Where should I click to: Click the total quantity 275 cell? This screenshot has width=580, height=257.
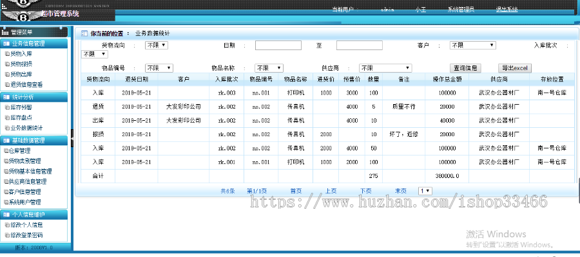tap(373, 176)
